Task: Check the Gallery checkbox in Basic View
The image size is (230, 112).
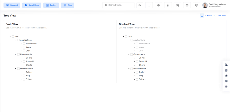Action: coord(24,72)
